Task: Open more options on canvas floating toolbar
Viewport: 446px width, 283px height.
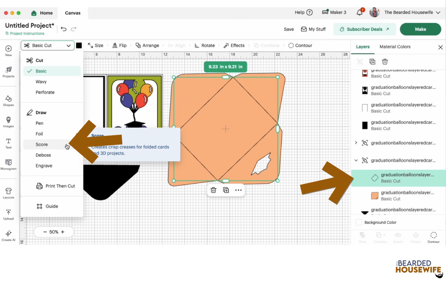Action: coord(238,190)
